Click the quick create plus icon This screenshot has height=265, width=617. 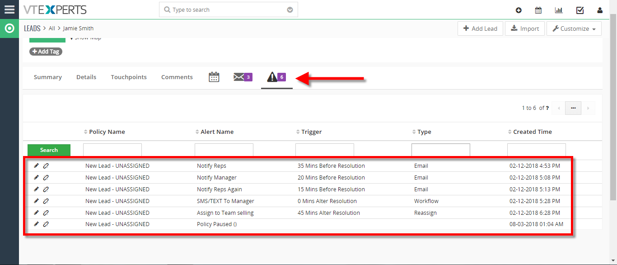(x=519, y=10)
